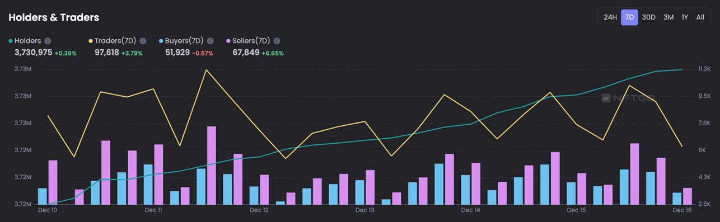Click the Dec 12 axis label
The width and height of the screenshot is (720, 222).
[x=259, y=210]
